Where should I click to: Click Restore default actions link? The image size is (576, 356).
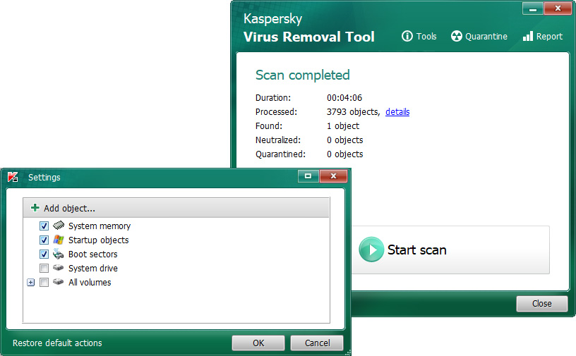(x=57, y=343)
